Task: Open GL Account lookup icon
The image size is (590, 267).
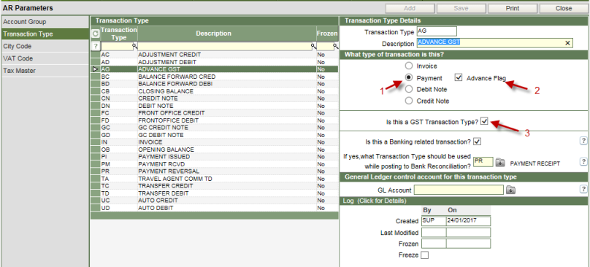Action: [x=510, y=190]
